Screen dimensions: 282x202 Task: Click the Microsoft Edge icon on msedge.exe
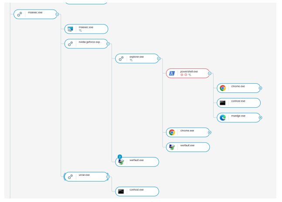click(223, 117)
